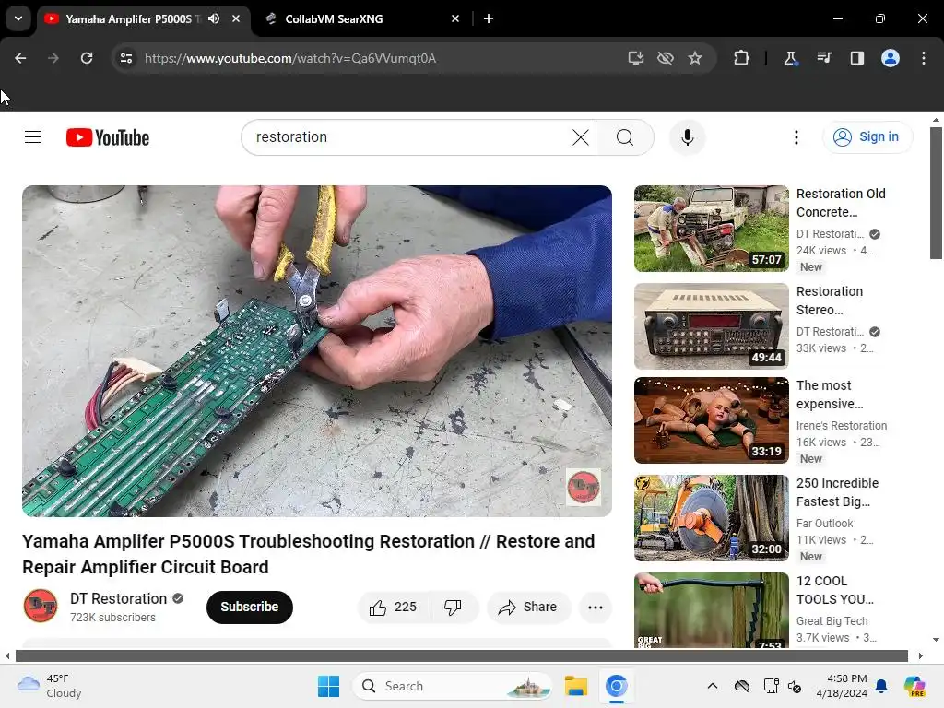Click the muted volume icon in system tray
Viewport: 944px width, 708px height.
click(x=795, y=686)
